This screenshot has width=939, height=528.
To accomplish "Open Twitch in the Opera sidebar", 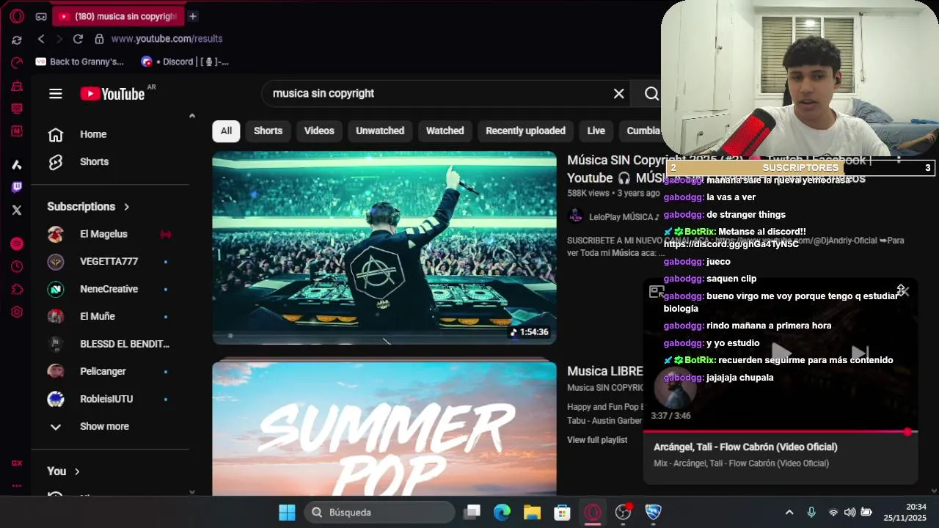I will 17,187.
